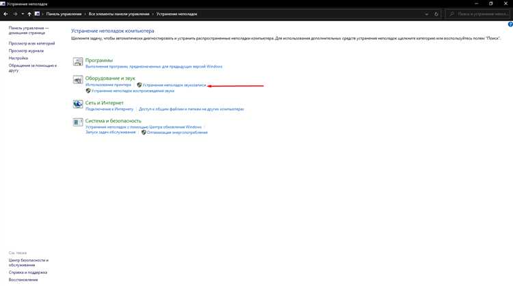Open 'Сеть и Интернет' heading
Screen dimensions: 513x286
tap(105, 103)
